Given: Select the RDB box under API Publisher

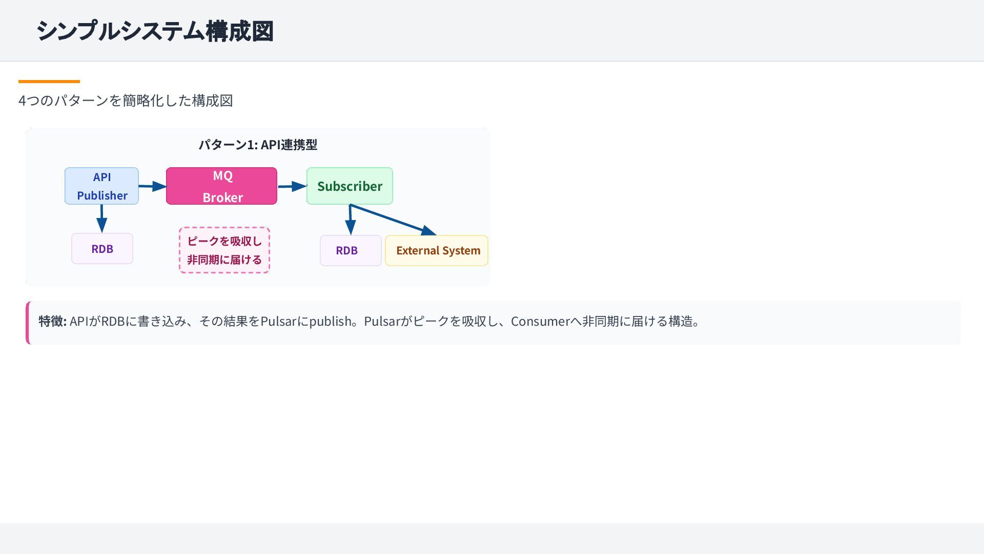Looking at the screenshot, I should pyautogui.click(x=102, y=249).
